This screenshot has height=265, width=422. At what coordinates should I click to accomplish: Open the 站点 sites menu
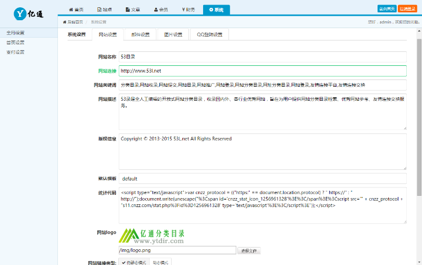[105, 10]
